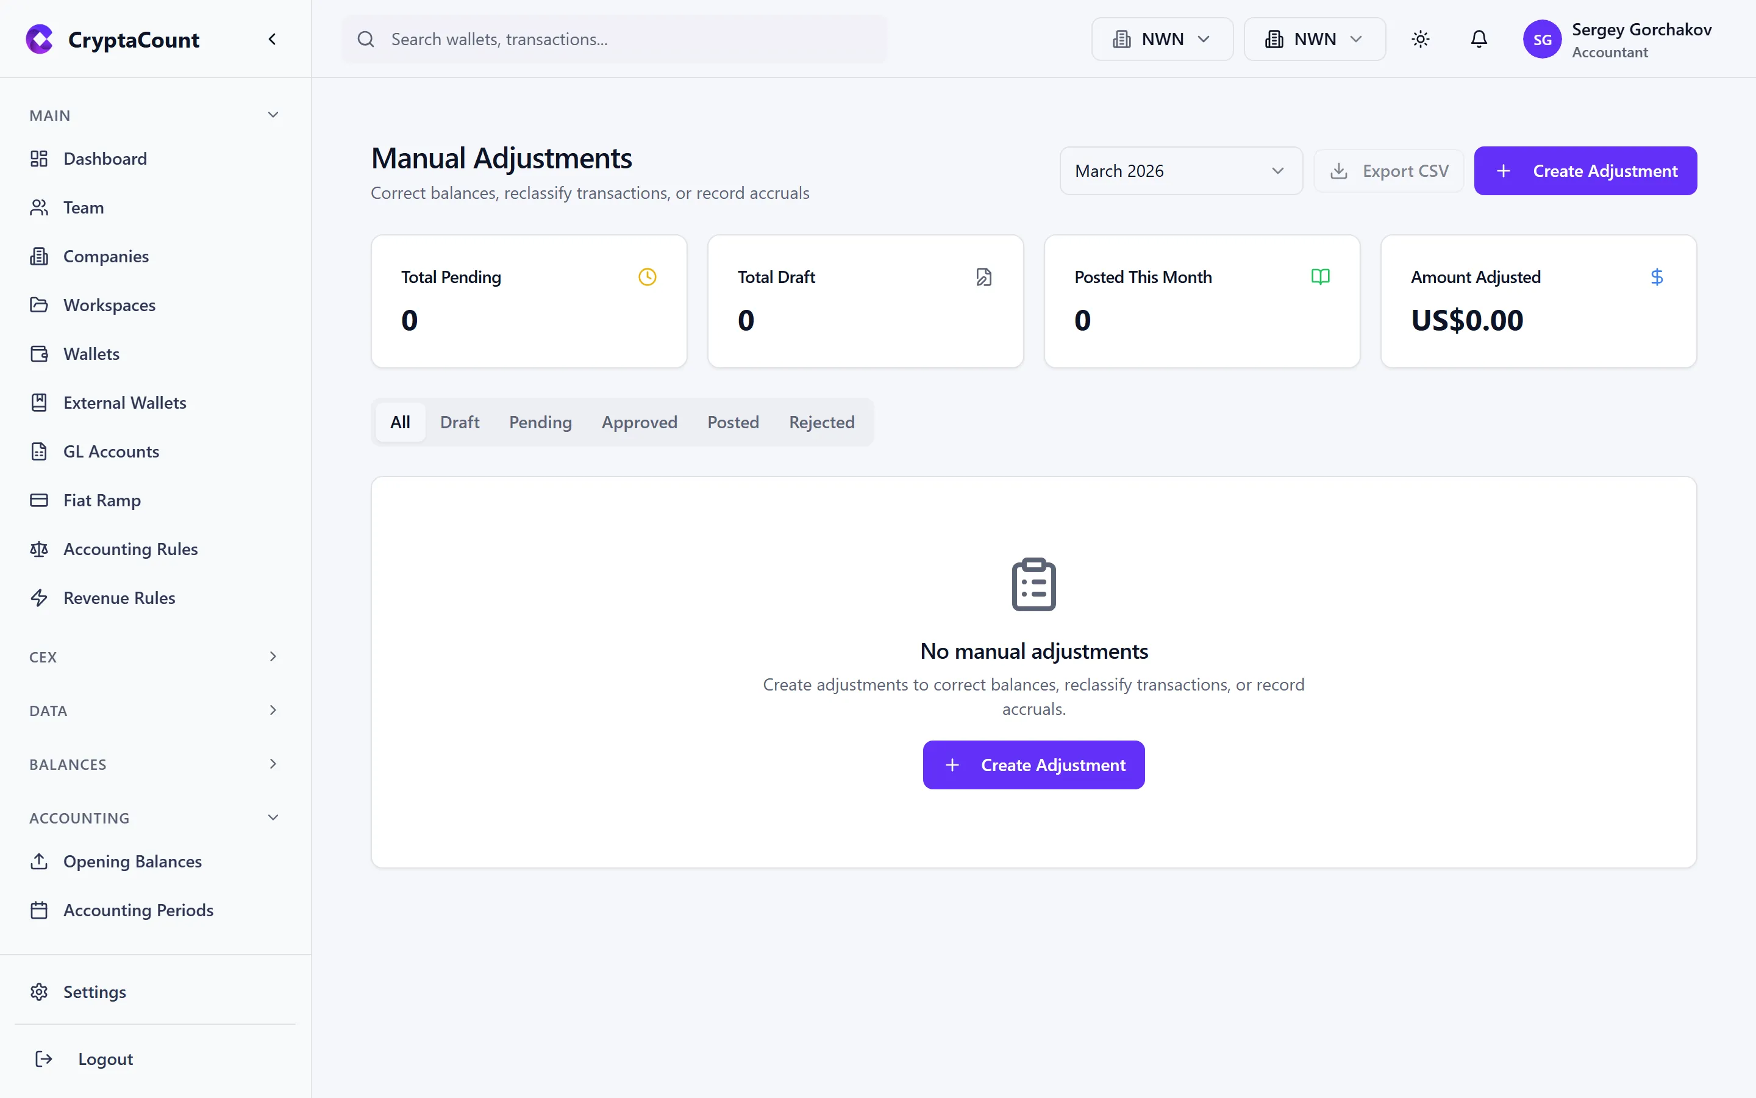Expand the BALANCES sidebar section
Screen dimensions: 1756x1098
272,764
